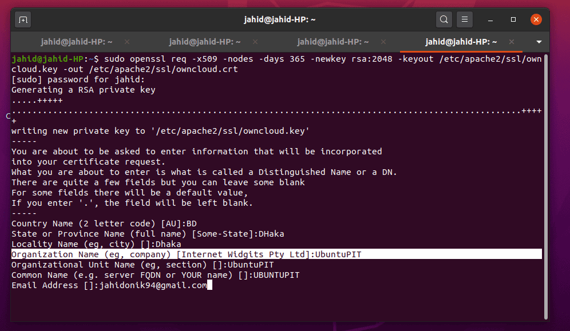Click 'There are quite a few fields' line
The height and width of the screenshot is (331, 570).
(x=158, y=182)
